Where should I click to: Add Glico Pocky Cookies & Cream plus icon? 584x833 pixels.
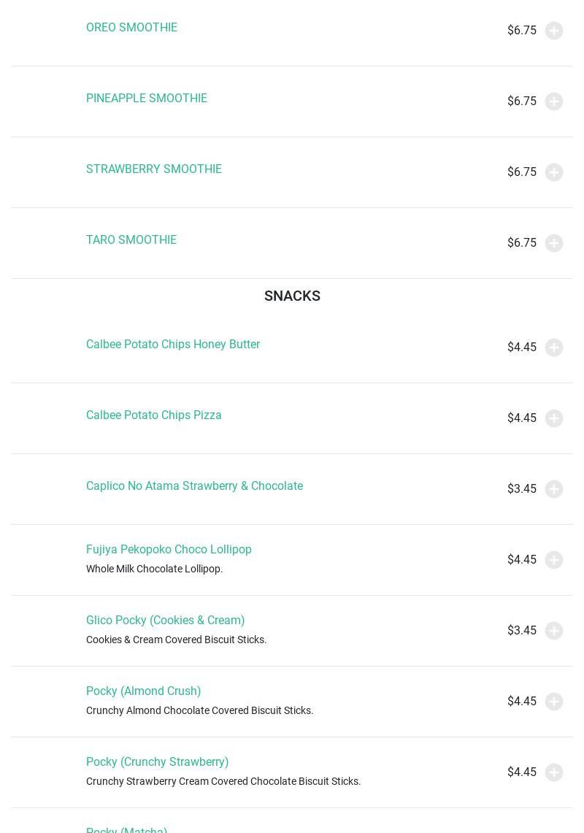pyautogui.click(x=554, y=631)
